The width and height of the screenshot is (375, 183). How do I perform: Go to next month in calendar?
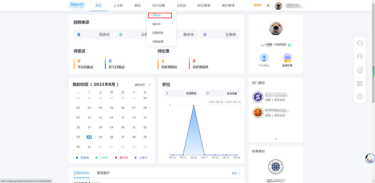[x=149, y=85]
